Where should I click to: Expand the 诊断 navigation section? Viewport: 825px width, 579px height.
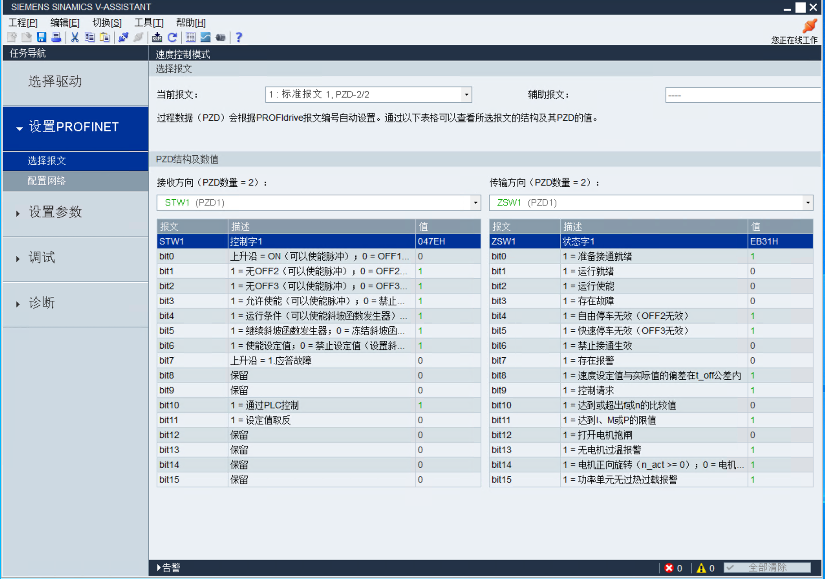[18, 304]
